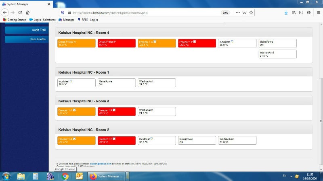Open Outlook from the taskbar

click(x=79, y=176)
